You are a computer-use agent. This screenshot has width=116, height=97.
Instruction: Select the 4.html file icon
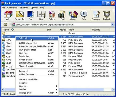[x=3, y=50]
